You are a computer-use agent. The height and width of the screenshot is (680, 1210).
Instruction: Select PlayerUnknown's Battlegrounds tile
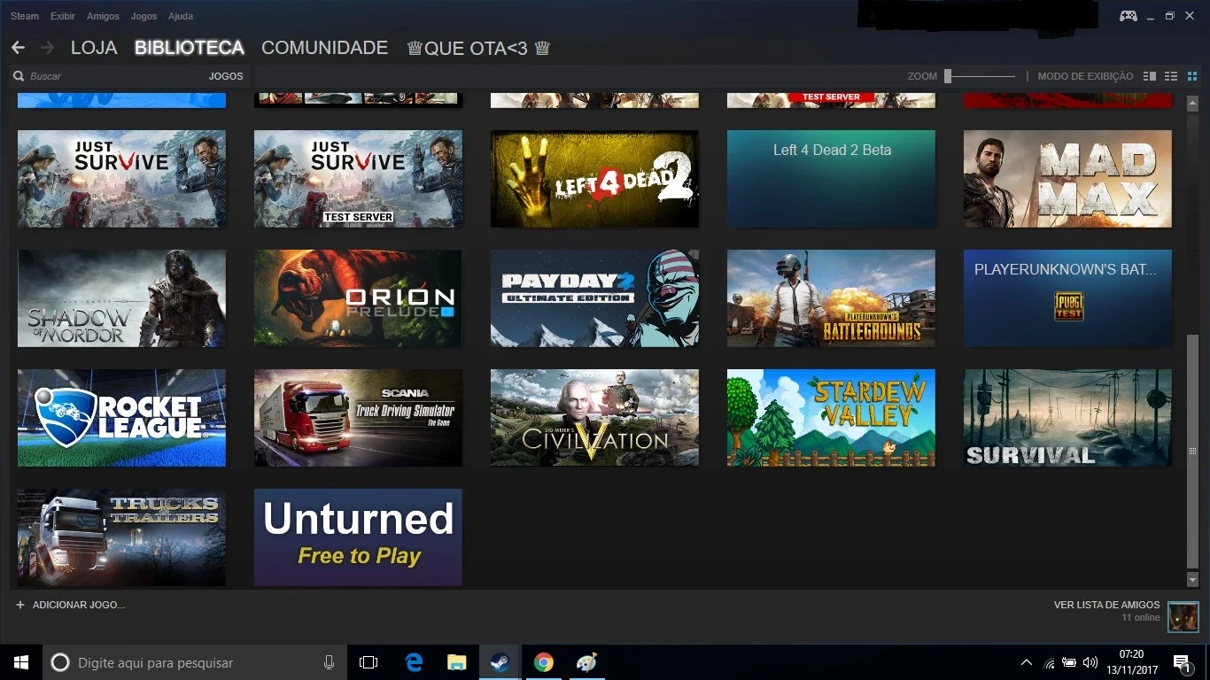pos(831,298)
